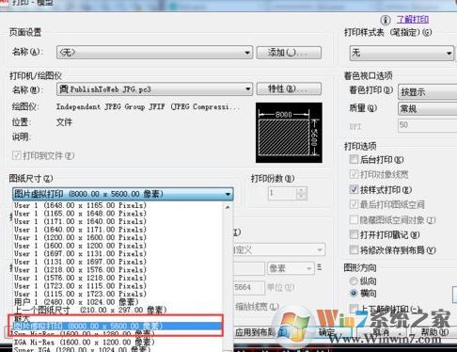Click the plotter icon in printer name box
Screen dimensions: 457x352
click(x=64, y=89)
